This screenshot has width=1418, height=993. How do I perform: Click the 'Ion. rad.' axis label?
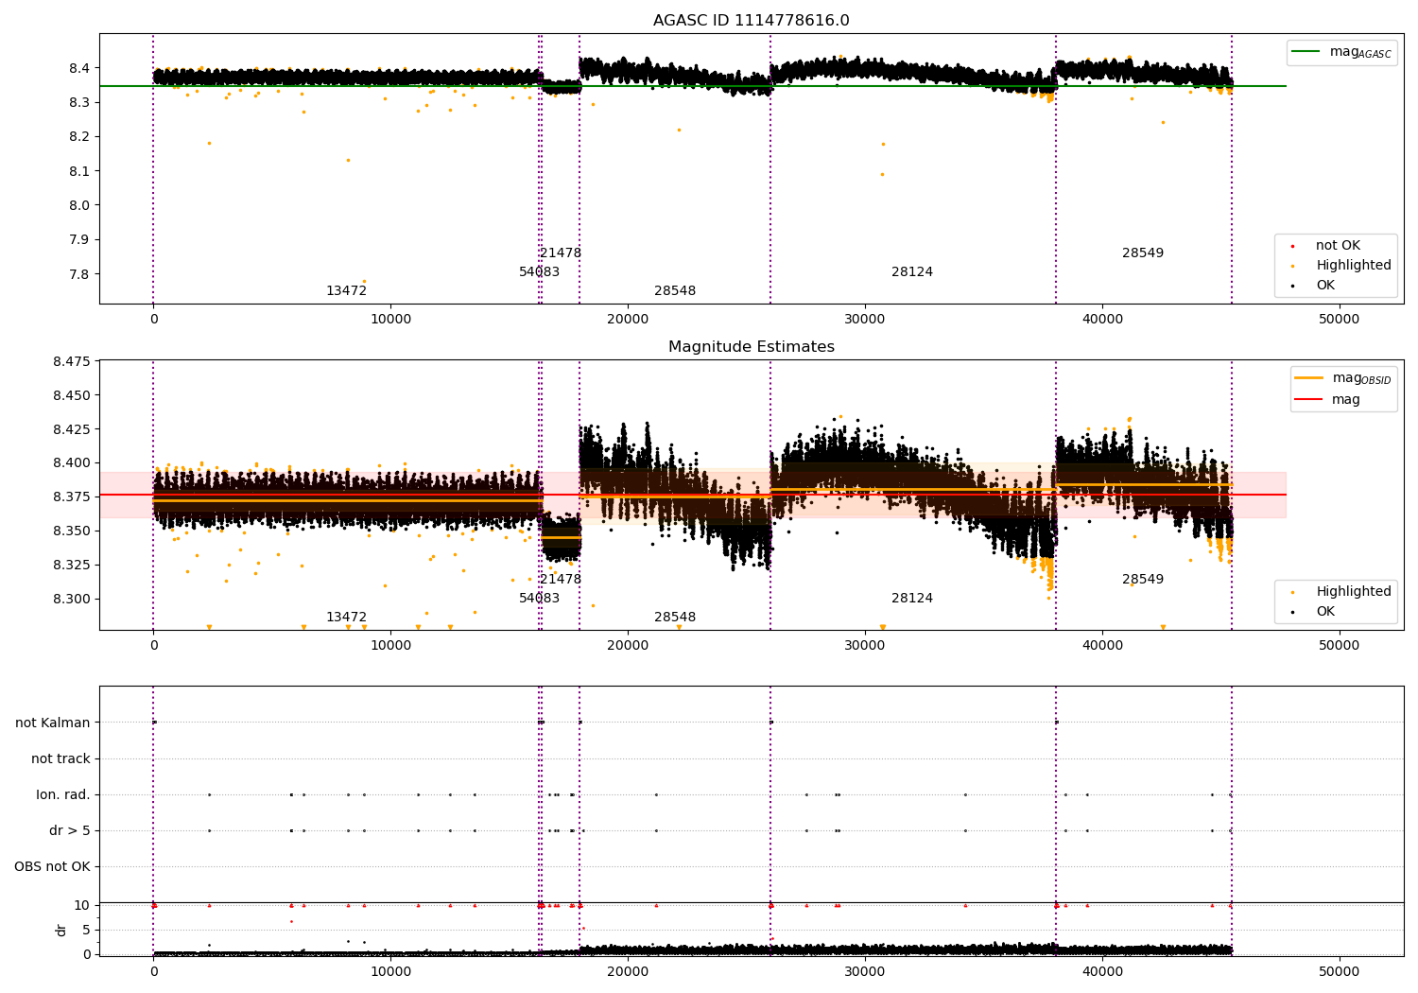[x=63, y=795]
